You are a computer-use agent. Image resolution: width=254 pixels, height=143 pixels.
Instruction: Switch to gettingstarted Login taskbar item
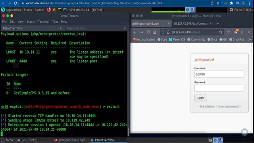[71, 140]
